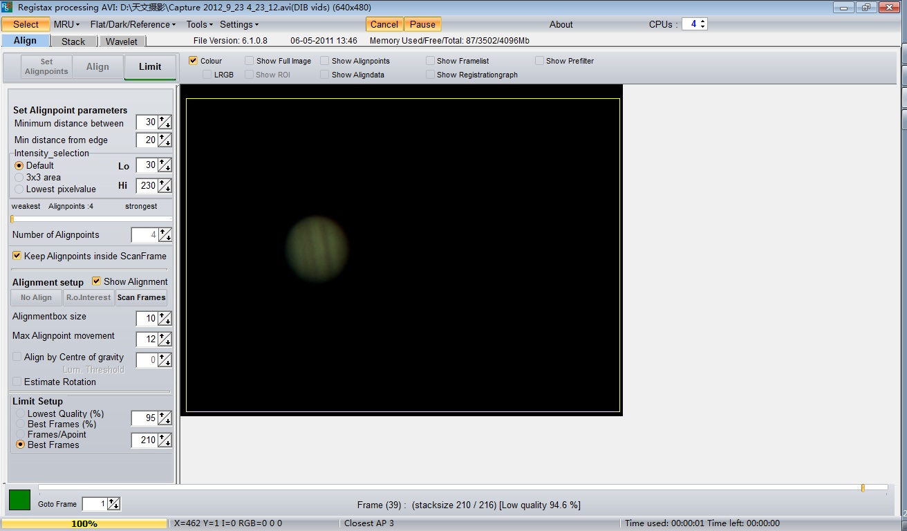Click the green status indicator square
Screen dimensions: 907x531
click(x=19, y=500)
